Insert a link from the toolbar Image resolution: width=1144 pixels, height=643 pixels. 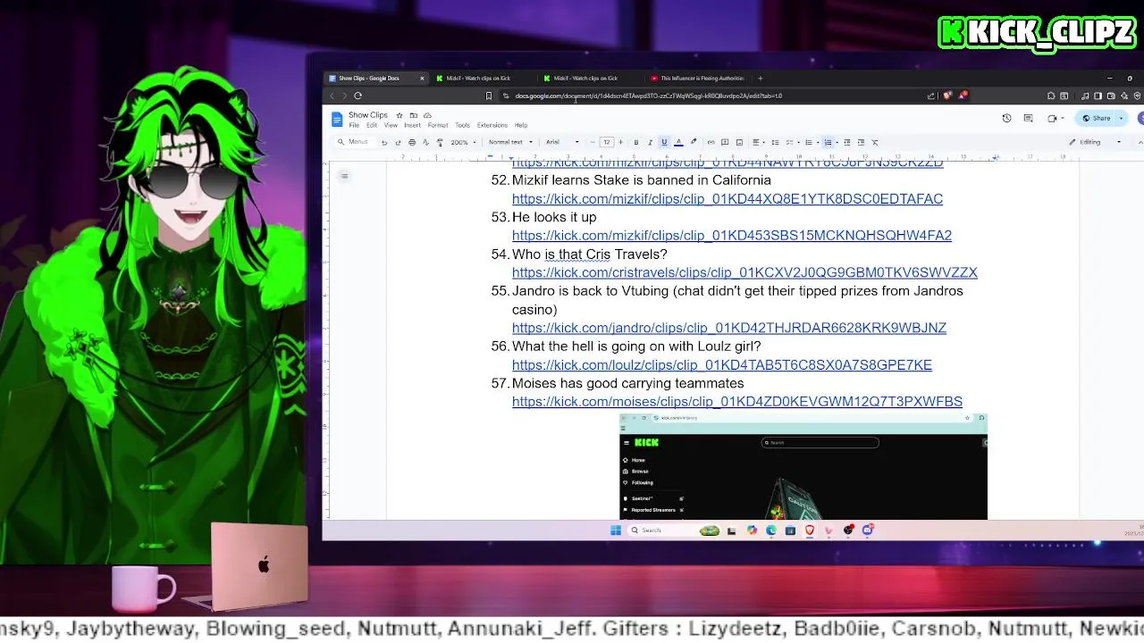(711, 142)
